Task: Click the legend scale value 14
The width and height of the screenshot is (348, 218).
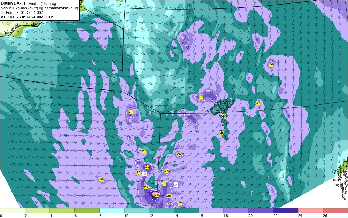Action: [176, 216]
